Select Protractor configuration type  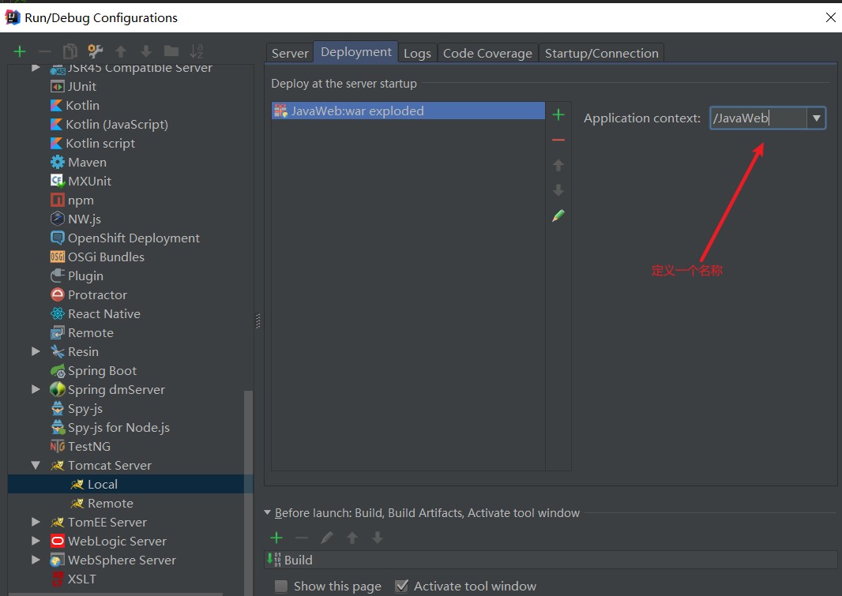pos(97,295)
